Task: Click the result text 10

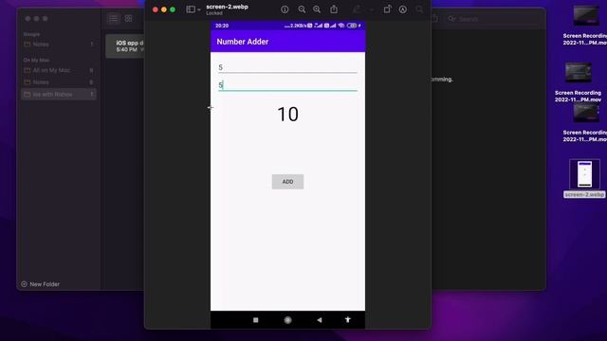Action: 287,114
